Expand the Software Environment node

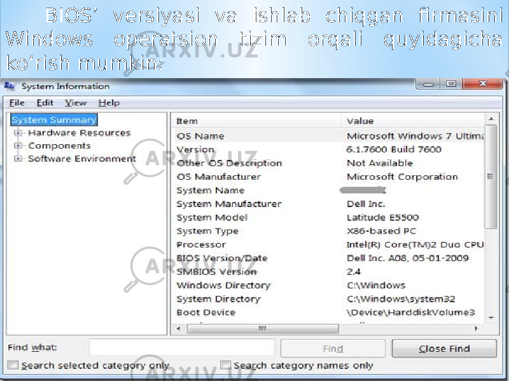point(18,159)
